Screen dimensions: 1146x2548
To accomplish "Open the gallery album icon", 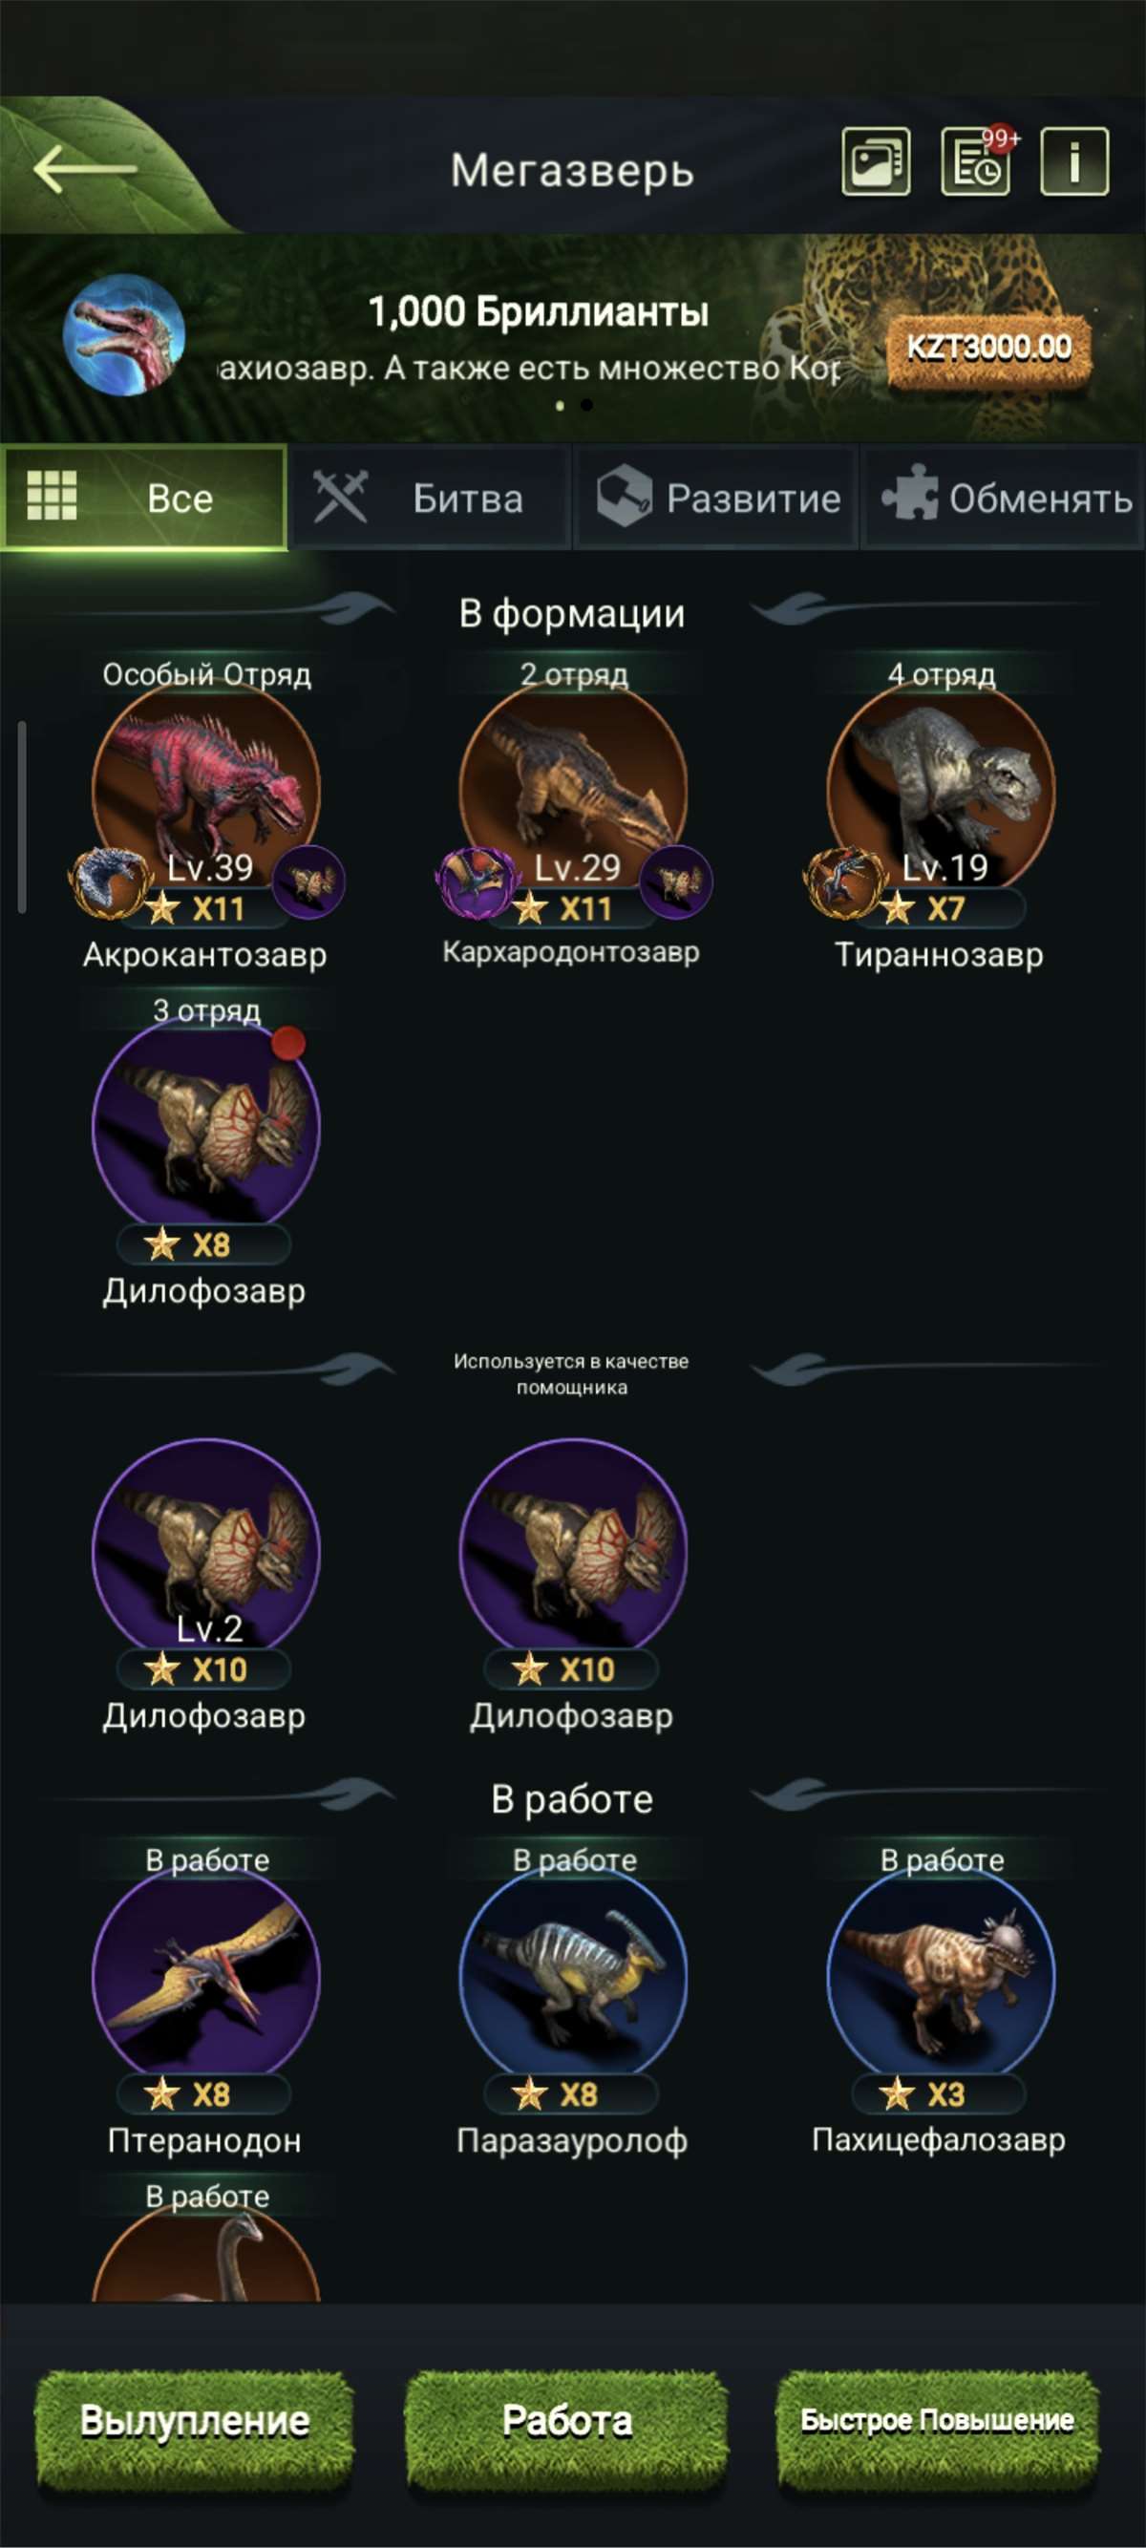I will [x=876, y=161].
